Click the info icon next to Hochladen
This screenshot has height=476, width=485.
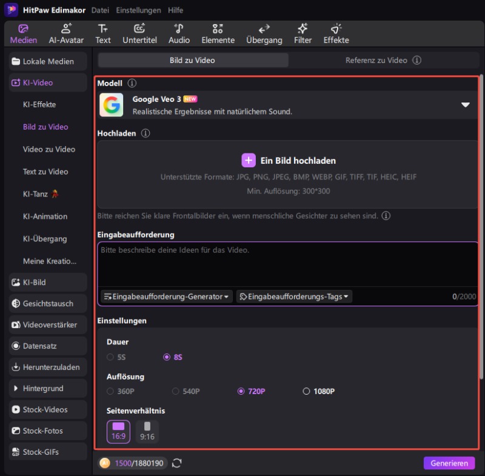[145, 133]
